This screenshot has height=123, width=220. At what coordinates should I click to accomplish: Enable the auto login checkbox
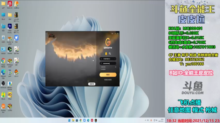(x=100, y=69)
